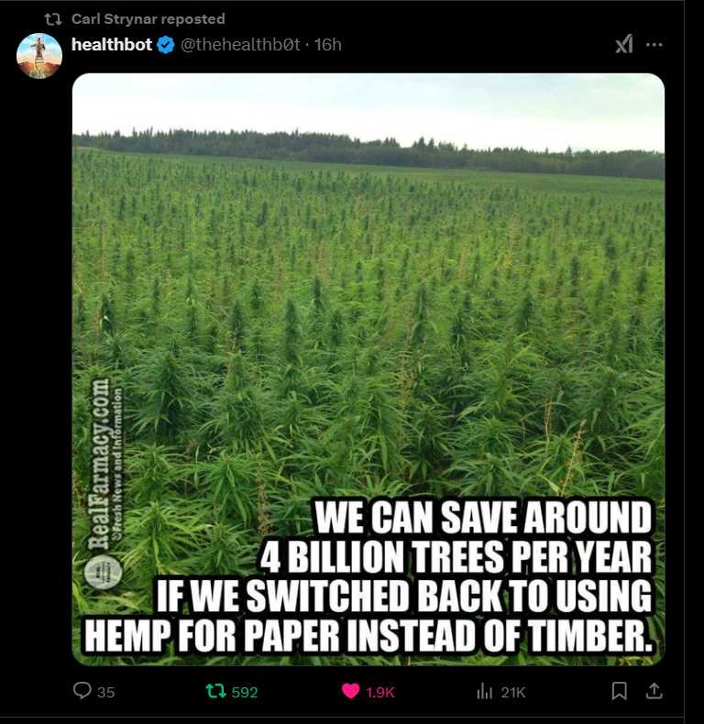The height and width of the screenshot is (724, 704).
Task: Toggle the green repost icon
Action: pyautogui.click(x=215, y=691)
